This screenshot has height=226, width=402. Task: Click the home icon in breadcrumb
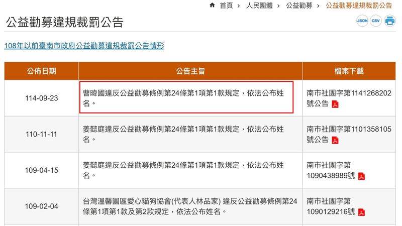[x=212, y=6]
